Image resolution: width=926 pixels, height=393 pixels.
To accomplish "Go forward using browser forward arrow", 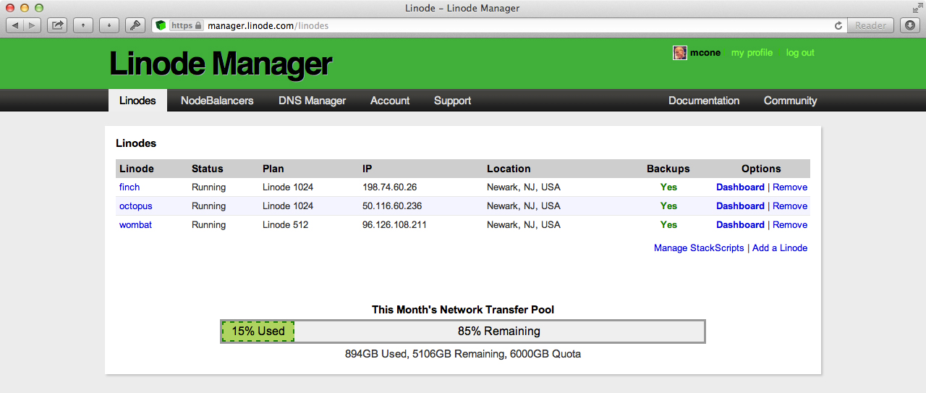I will point(33,25).
